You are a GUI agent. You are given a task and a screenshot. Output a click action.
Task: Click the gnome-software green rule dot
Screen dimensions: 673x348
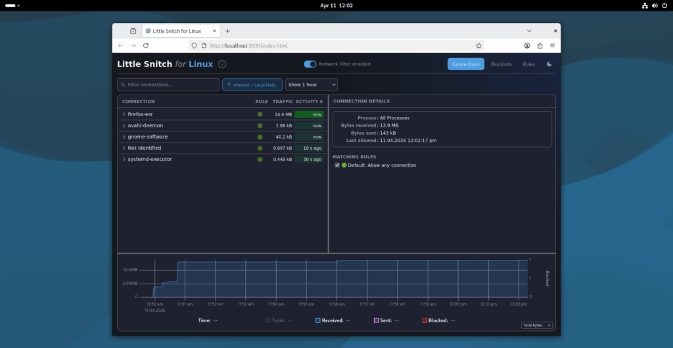[260, 137]
